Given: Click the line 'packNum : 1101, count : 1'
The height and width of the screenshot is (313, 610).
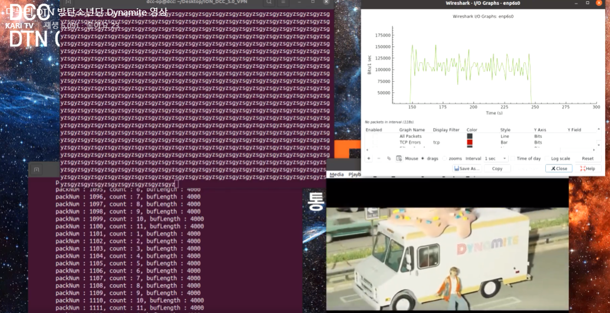Looking at the screenshot, I should (128, 233).
